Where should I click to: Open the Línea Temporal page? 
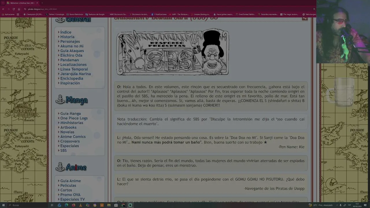(74, 69)
